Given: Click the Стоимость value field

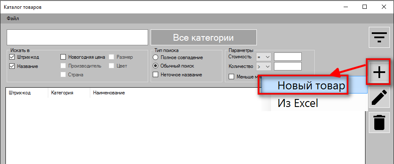Looking at the screenshot, I should point(288,57).
